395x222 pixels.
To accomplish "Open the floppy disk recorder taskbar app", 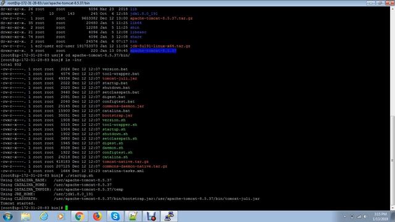I will (151, 216).
